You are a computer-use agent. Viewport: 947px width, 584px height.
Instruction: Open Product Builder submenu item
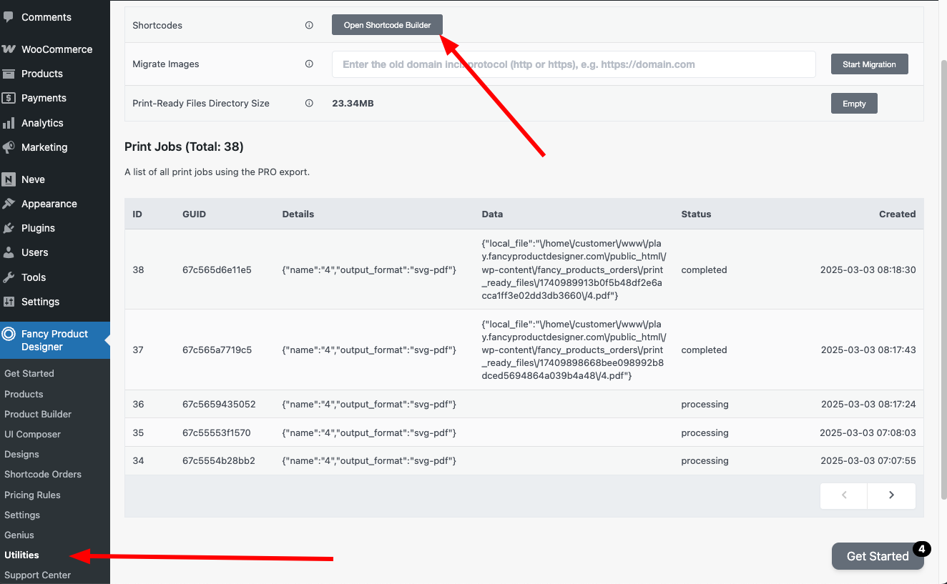38,414
